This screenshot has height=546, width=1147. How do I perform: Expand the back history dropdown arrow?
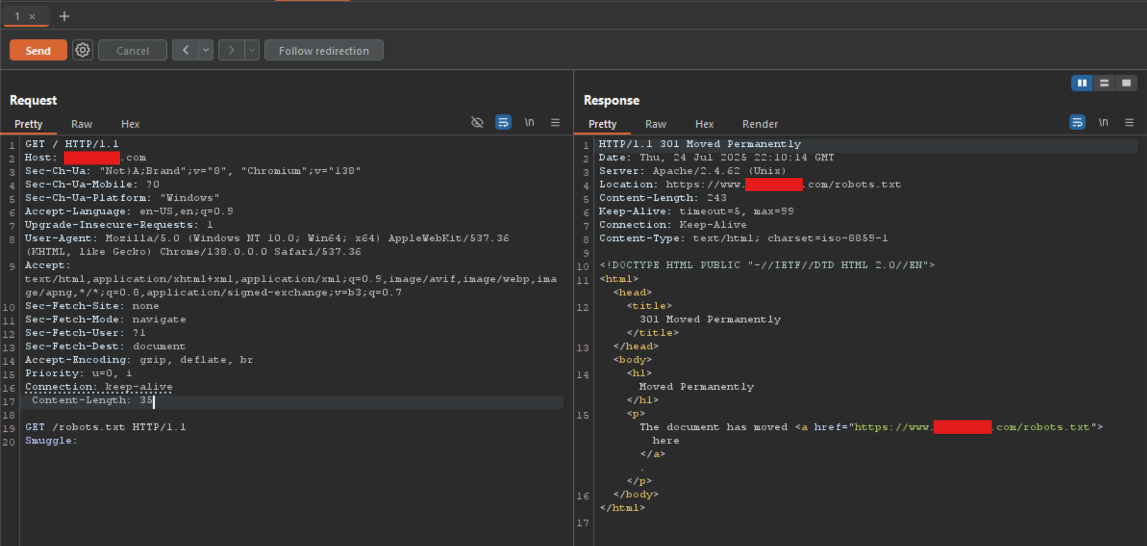point(206,50)
